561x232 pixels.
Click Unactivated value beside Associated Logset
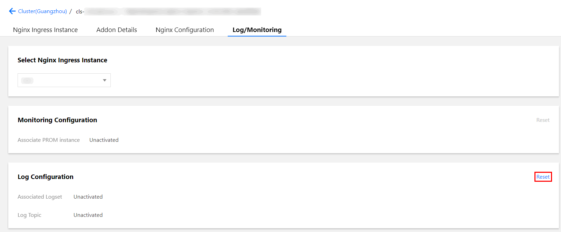pos(88,197)
